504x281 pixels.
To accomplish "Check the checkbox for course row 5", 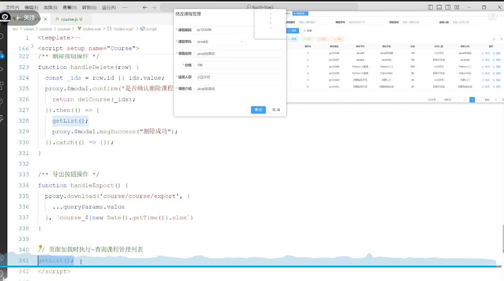I will coord(290,80).
